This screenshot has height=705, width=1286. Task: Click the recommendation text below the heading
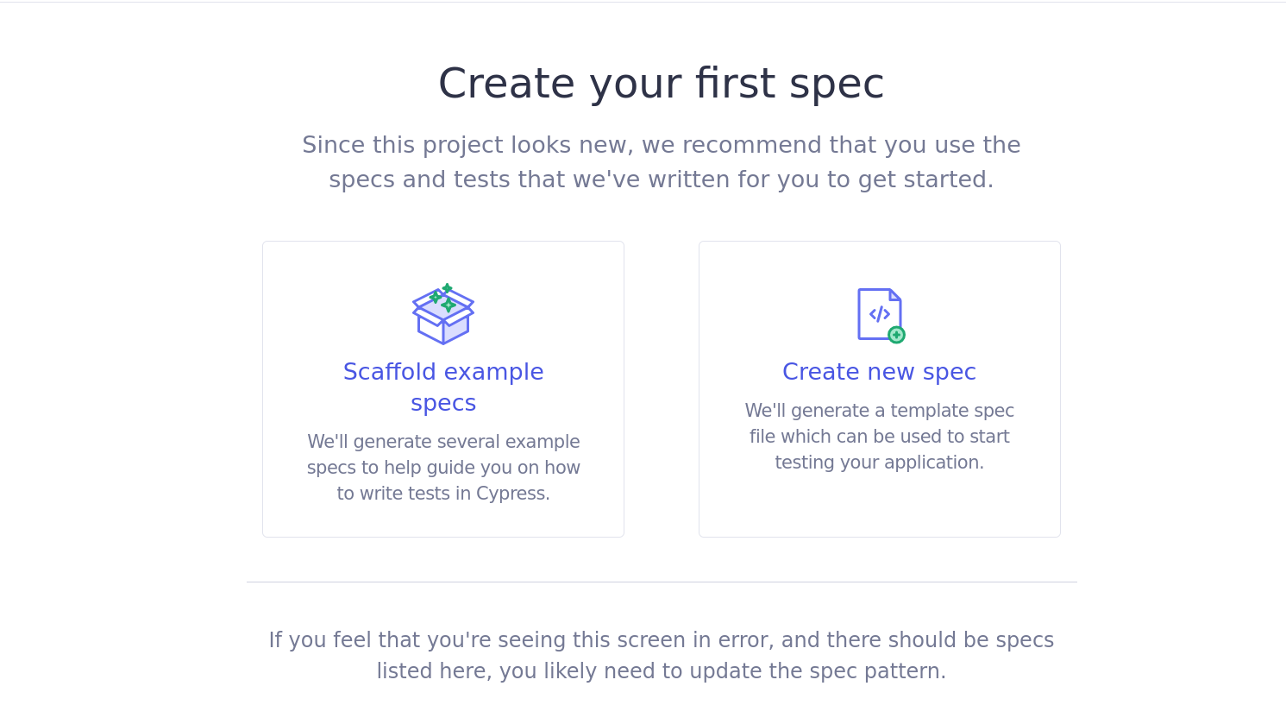pyautogui.click(x=661, y=162)
